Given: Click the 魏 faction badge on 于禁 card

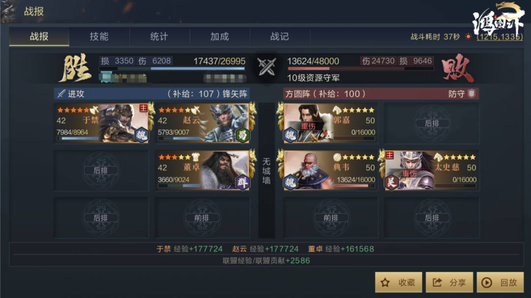Looking at the screenshot, I should click(x=141, y=135).
